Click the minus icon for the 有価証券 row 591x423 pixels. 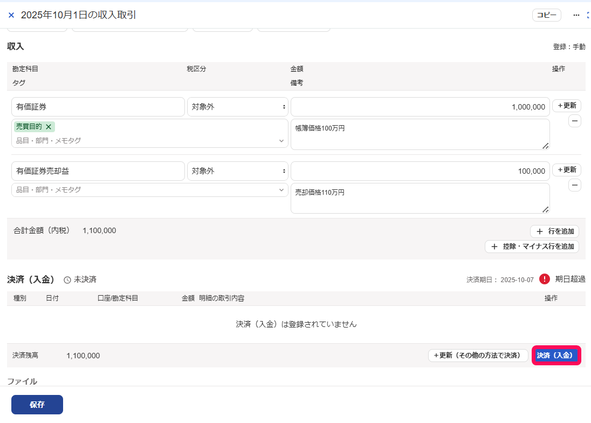(x=574, y=121)
